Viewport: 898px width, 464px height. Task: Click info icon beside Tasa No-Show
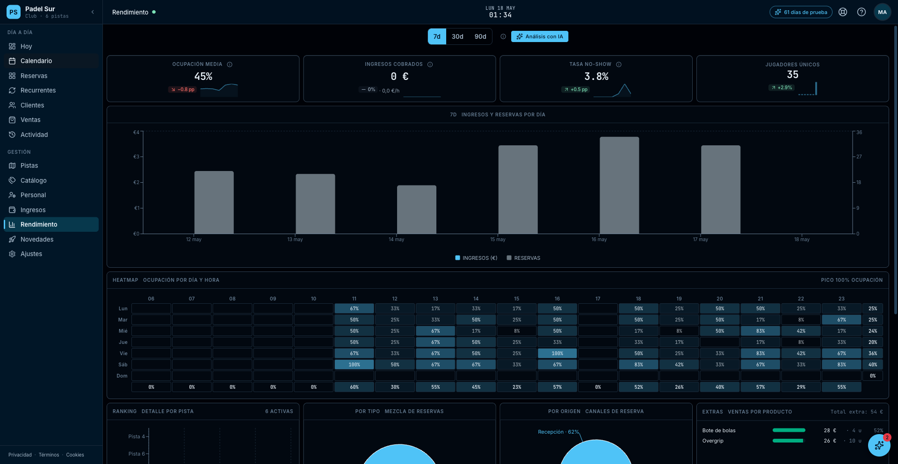[x=619, y=64]
